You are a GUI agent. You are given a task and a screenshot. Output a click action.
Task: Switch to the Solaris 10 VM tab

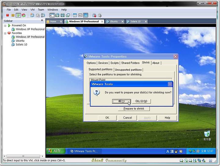135,21
